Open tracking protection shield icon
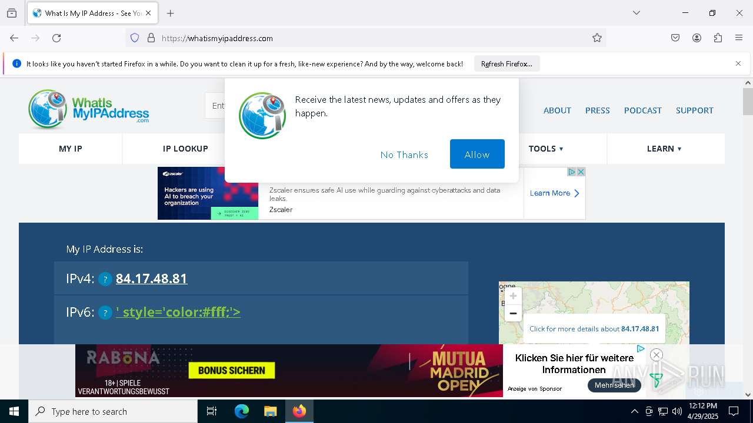The width and height of the screenshot is (753, 423). point(135,38)
